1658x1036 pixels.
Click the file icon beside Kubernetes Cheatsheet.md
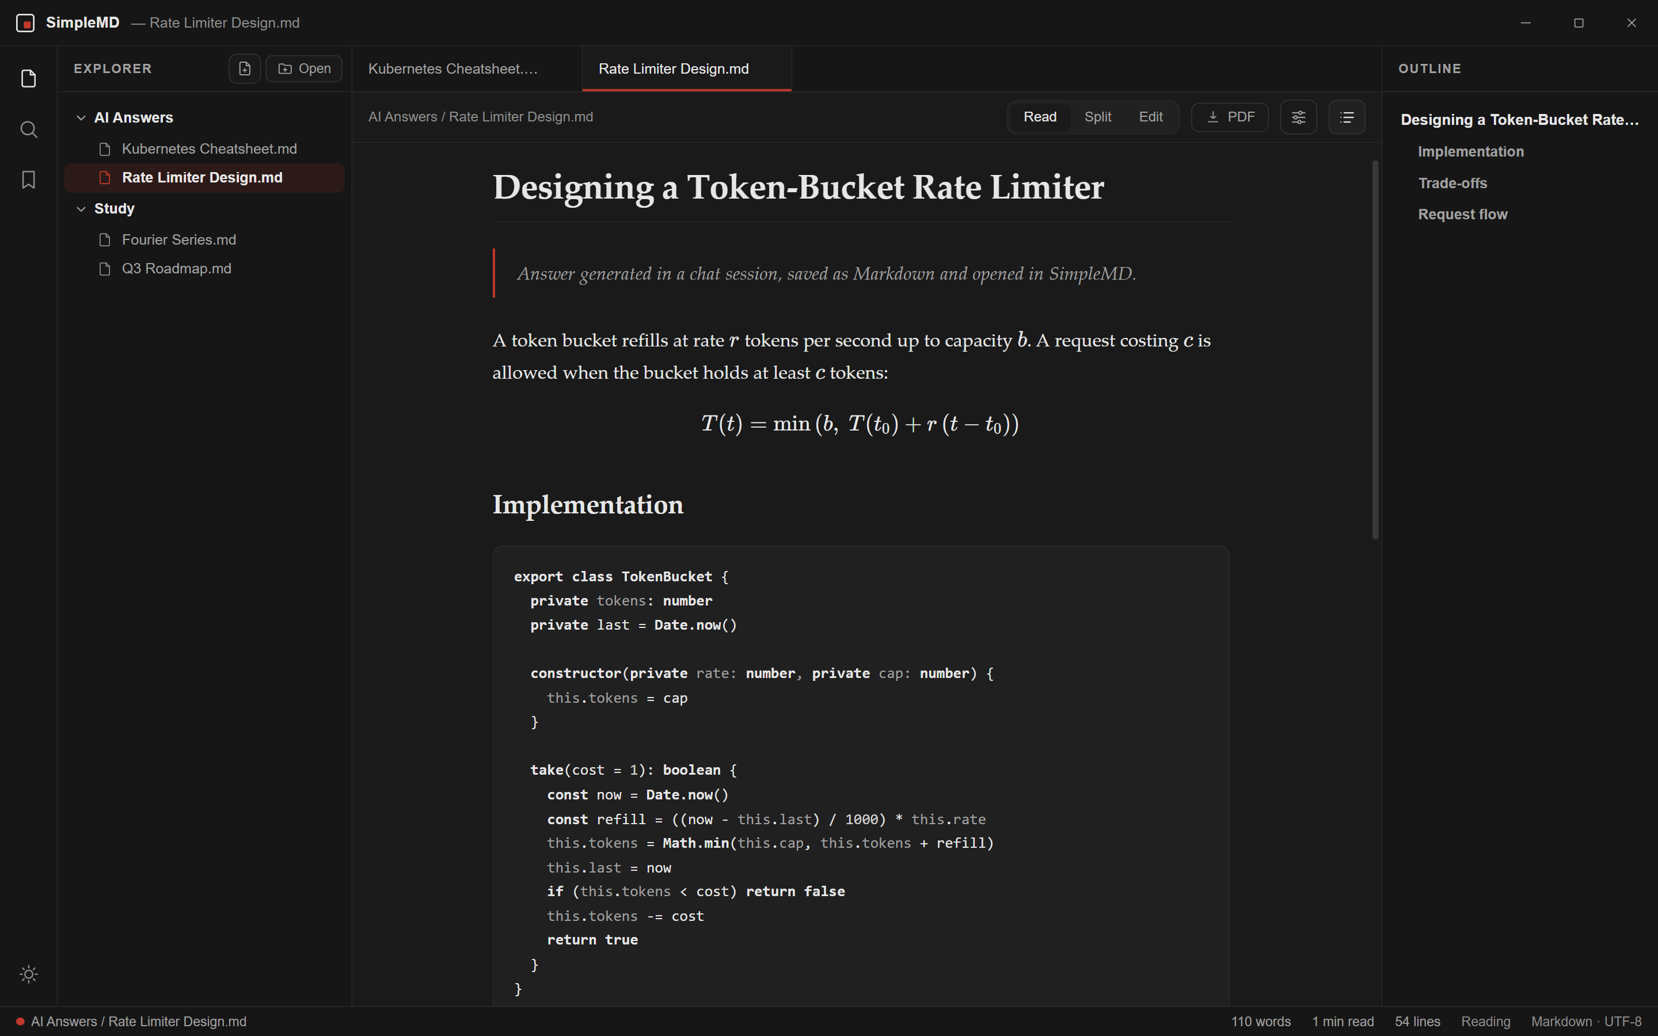pos(105,148)
